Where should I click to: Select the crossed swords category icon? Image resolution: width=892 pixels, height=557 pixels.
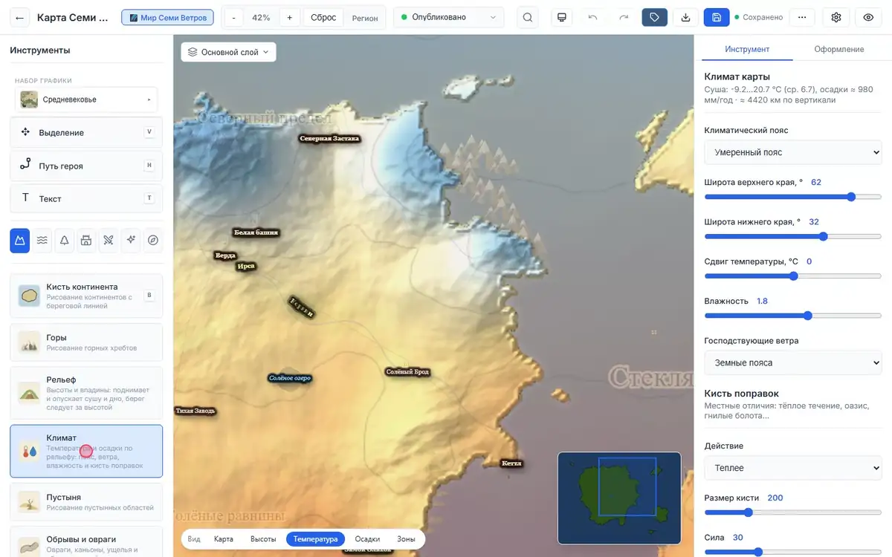point(109,240)
